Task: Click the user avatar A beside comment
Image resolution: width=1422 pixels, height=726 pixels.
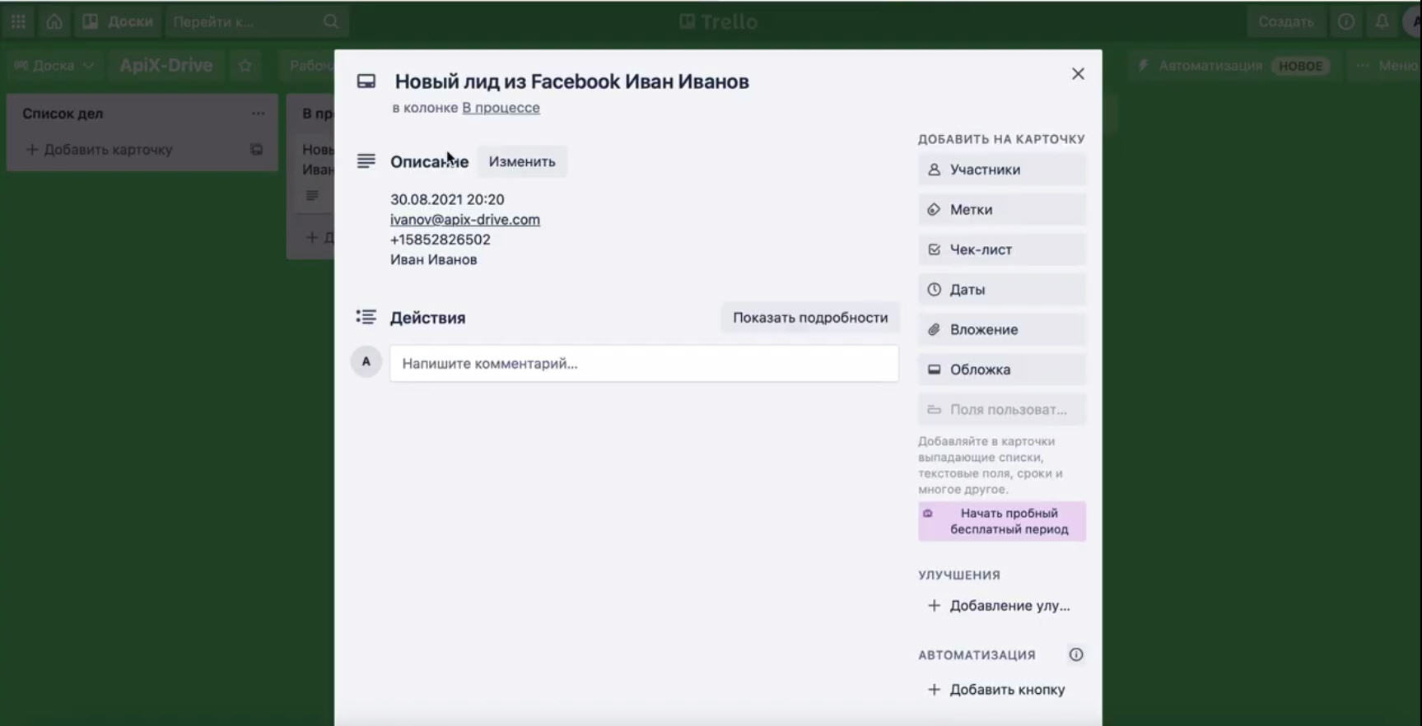Action: pyautogui.click(x=366, y=361)
